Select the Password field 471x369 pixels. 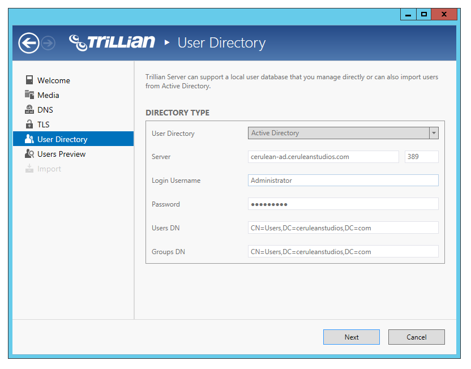pyautogui.click(x=342, y=204)
